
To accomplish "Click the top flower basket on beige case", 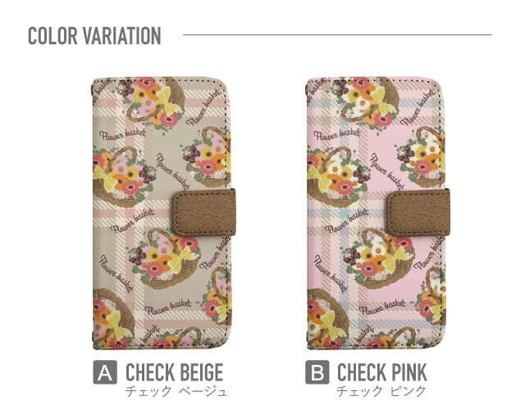I will click(x=153, y=102).
